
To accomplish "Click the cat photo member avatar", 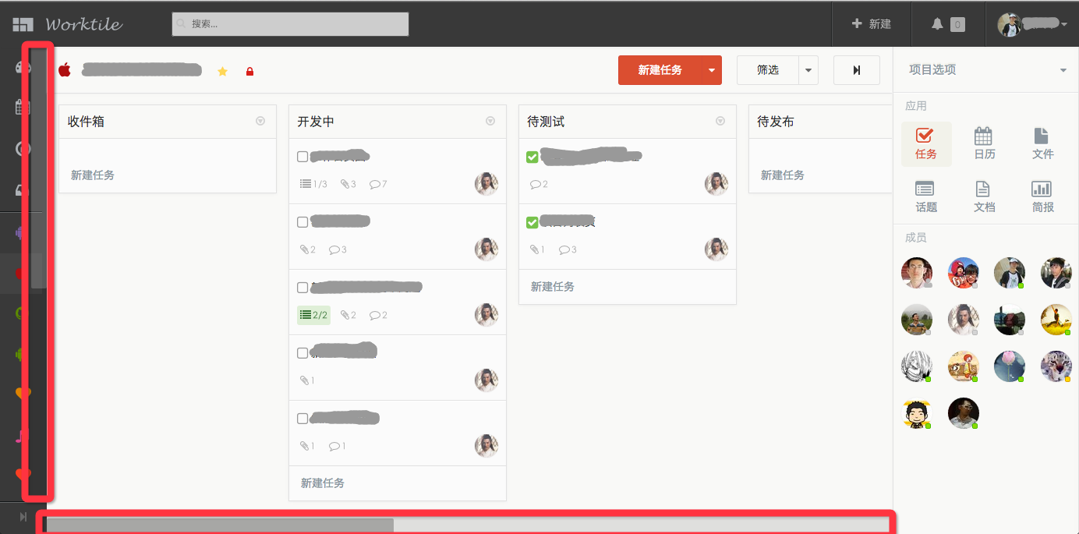I will (1056, 366).
